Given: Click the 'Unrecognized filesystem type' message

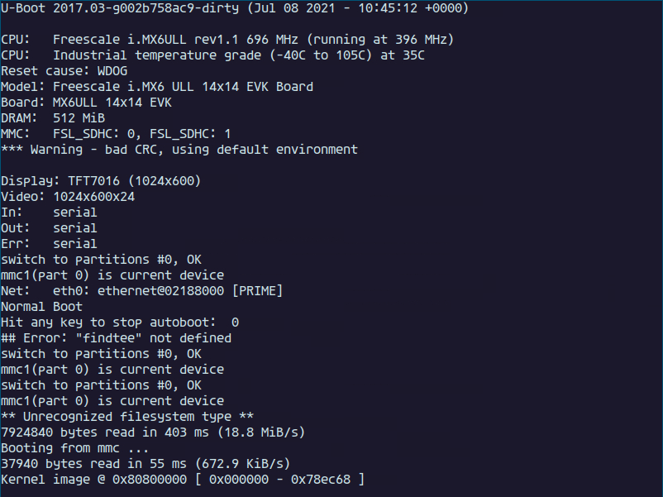Looking at the screenshot, I should [x=127, y=417].
